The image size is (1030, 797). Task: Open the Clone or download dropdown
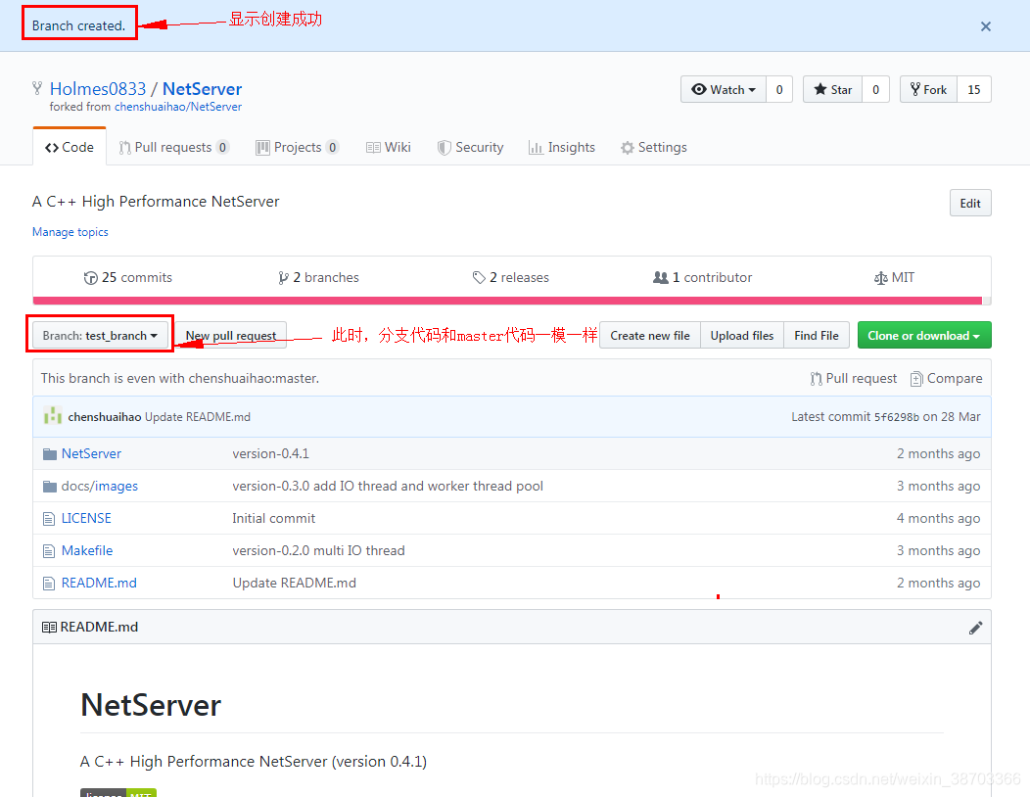[x=924, y=335]
